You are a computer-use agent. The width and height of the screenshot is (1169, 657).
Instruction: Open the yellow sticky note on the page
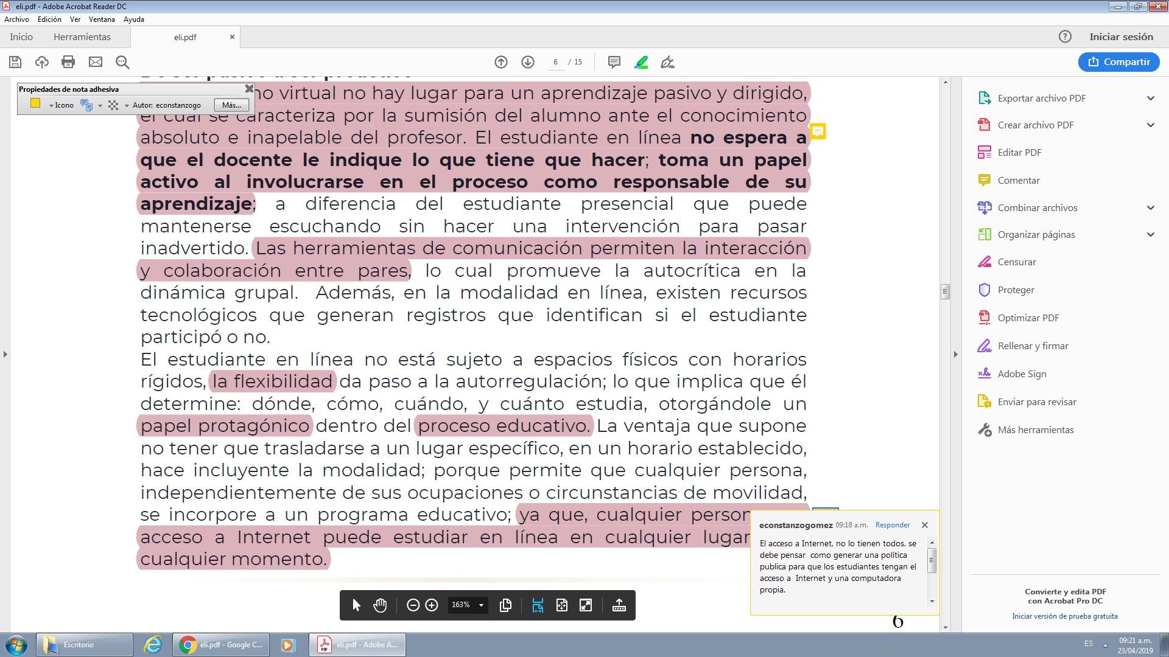818,131
